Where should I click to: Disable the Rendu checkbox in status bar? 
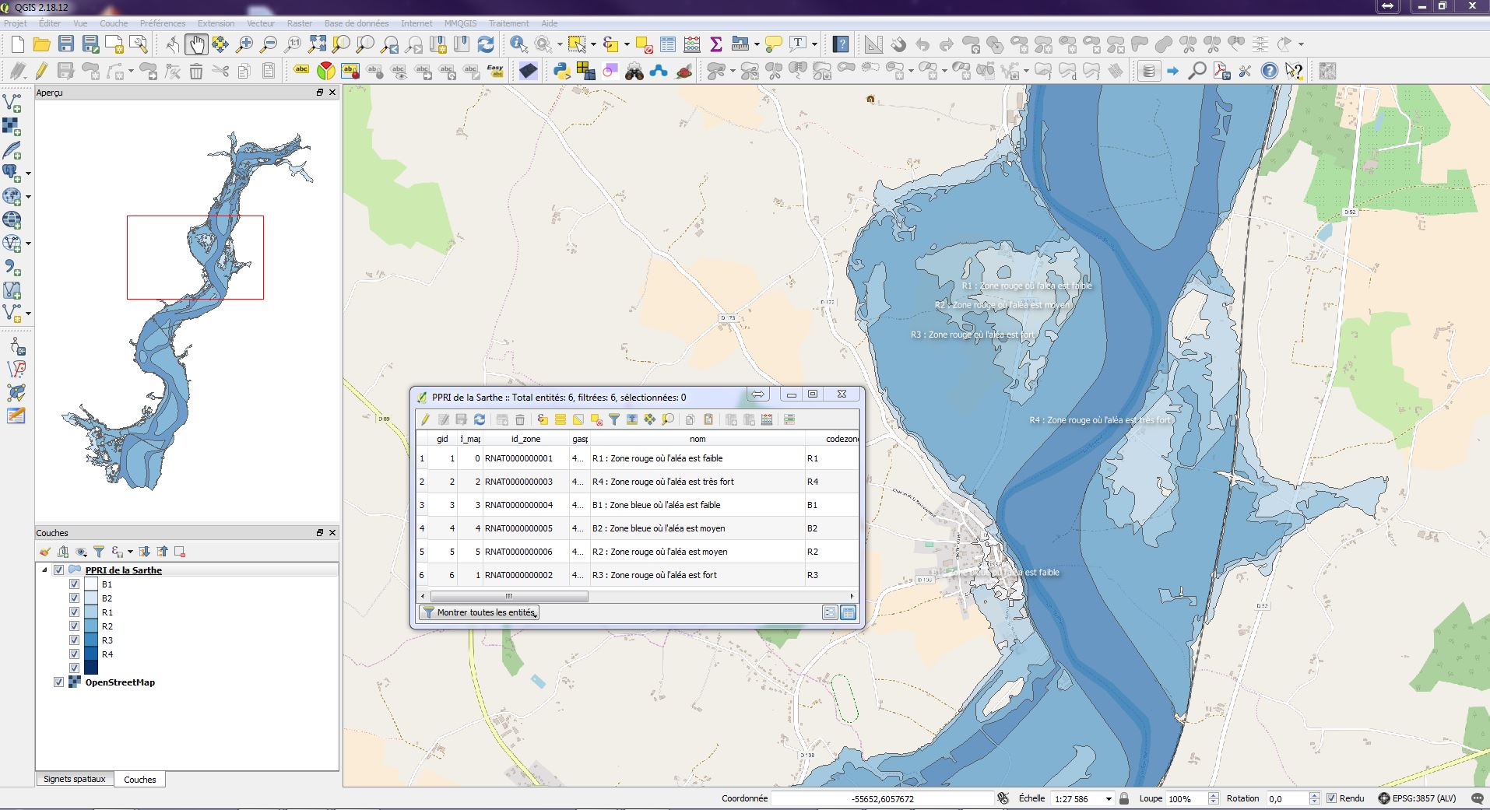point(1331,798)
